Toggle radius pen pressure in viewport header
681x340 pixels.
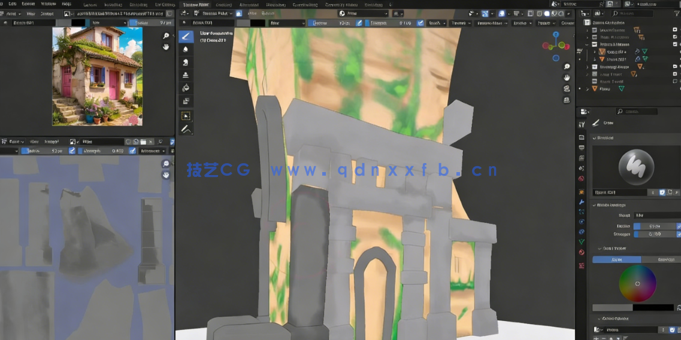point(359,23)
